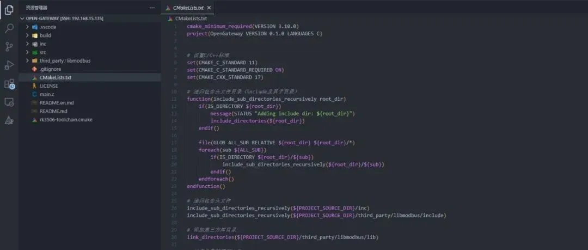This screenshot has width=588, height=250.
Task: Open the Explorer view in activity bar
Action: [x=9, y=10]
